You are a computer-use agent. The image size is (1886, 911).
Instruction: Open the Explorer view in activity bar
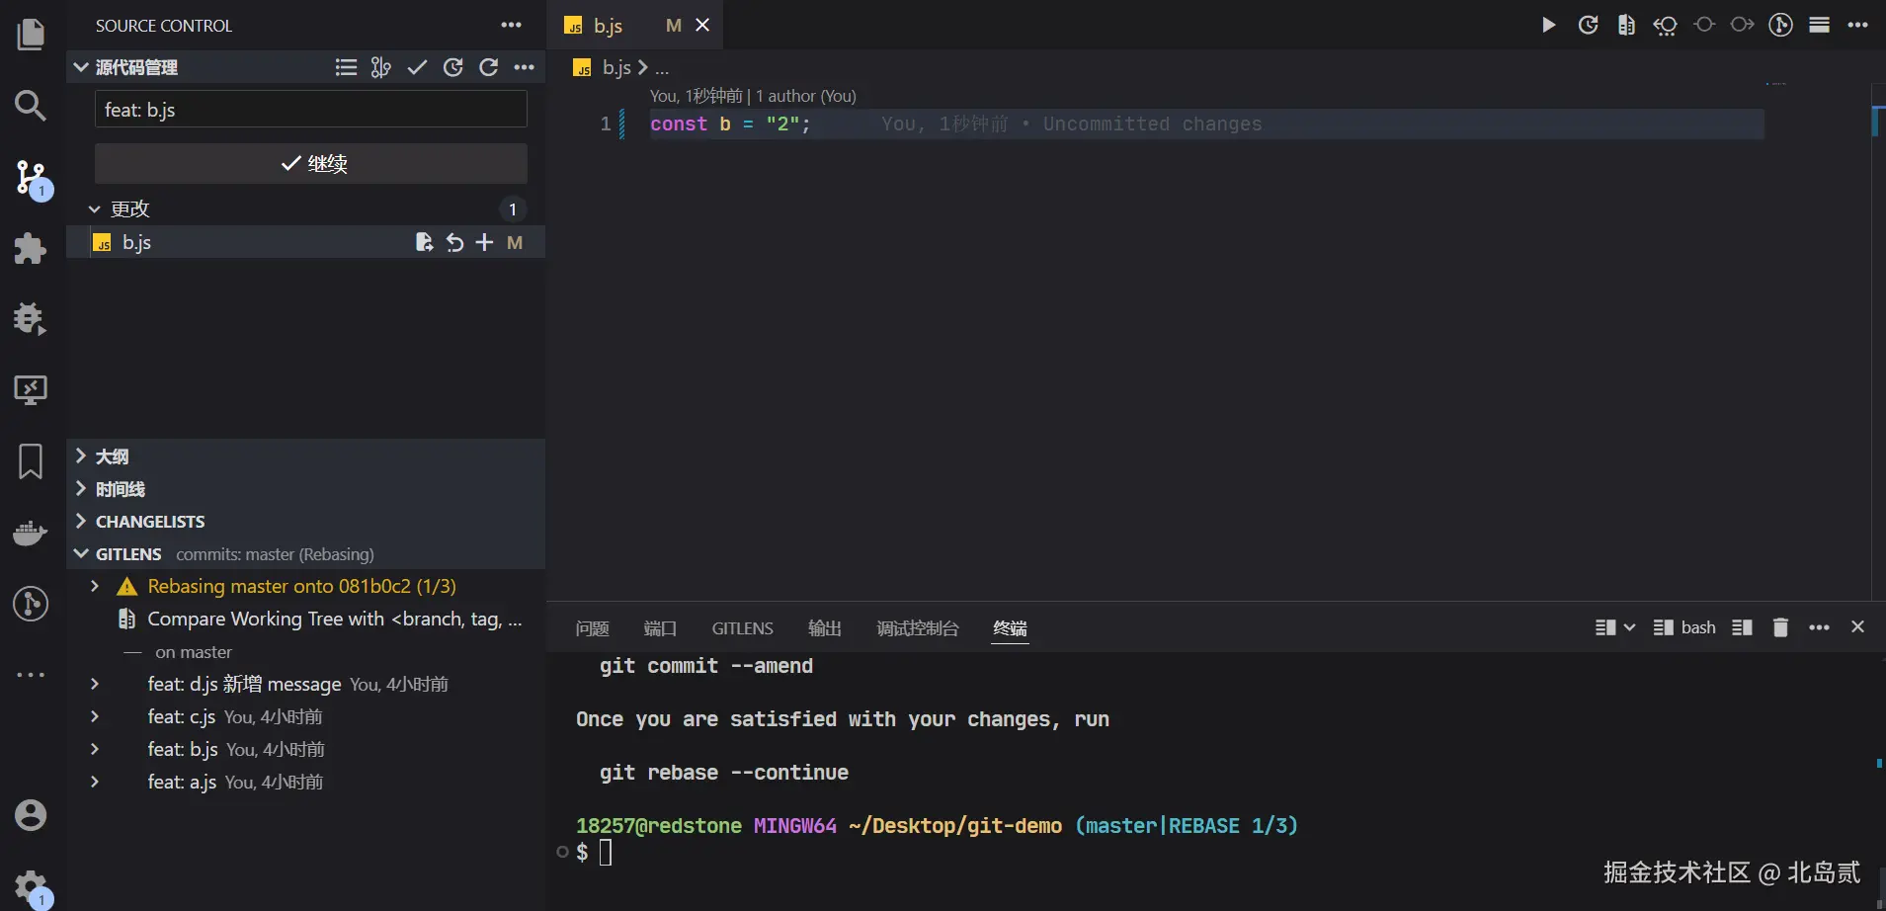tap(31, 35)
